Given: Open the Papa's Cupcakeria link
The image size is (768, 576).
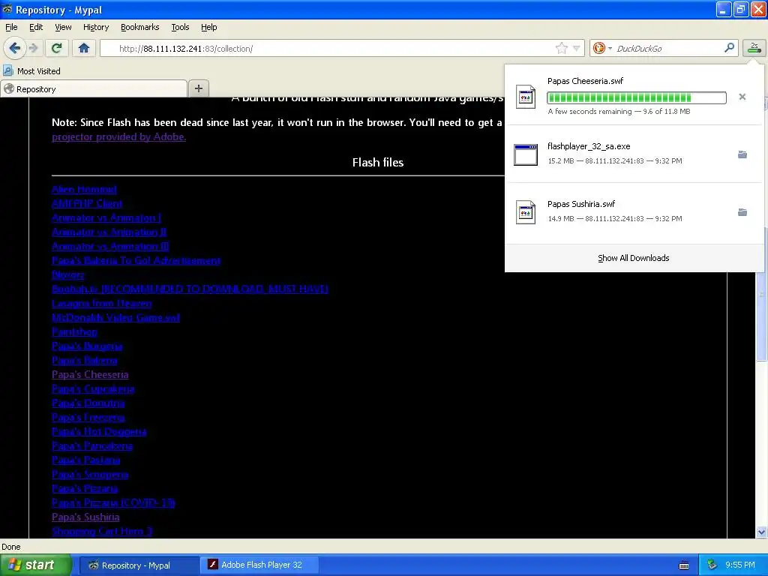Looking at the screenshot, I should pyautogui.click(x=93, y=388).
